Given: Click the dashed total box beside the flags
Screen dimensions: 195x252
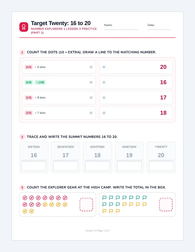Looking at the screenshot, I should (x=166, y=204).
